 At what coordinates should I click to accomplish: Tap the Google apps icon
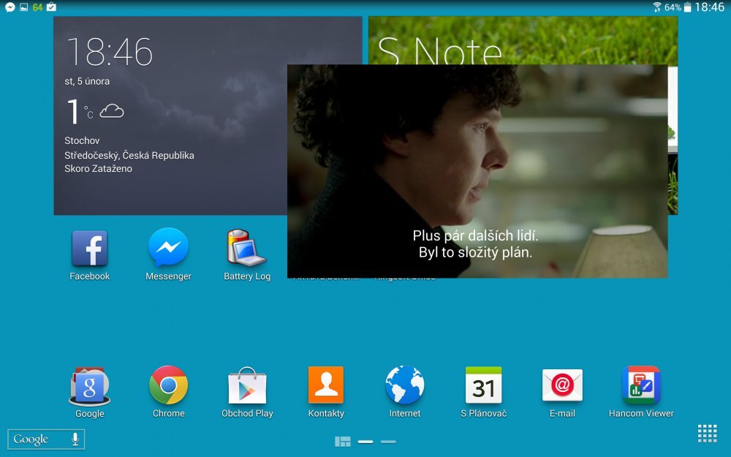coord(89,384)
